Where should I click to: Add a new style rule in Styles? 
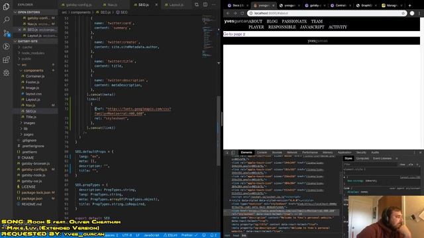(x=417, y=165)
